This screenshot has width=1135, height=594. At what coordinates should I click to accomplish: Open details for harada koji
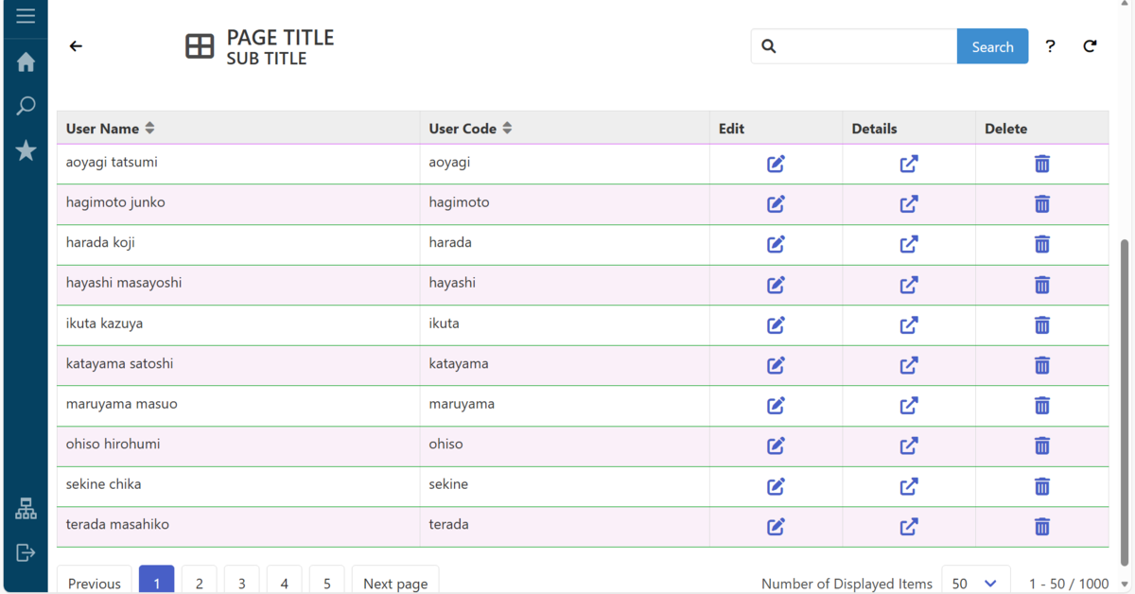909,245
